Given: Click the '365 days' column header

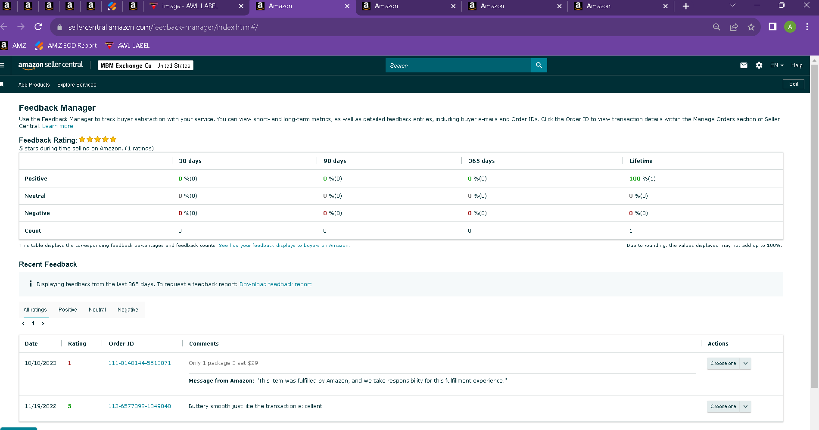Looking at the screenshot, I should pyautogui.click(x=482, y=161).
